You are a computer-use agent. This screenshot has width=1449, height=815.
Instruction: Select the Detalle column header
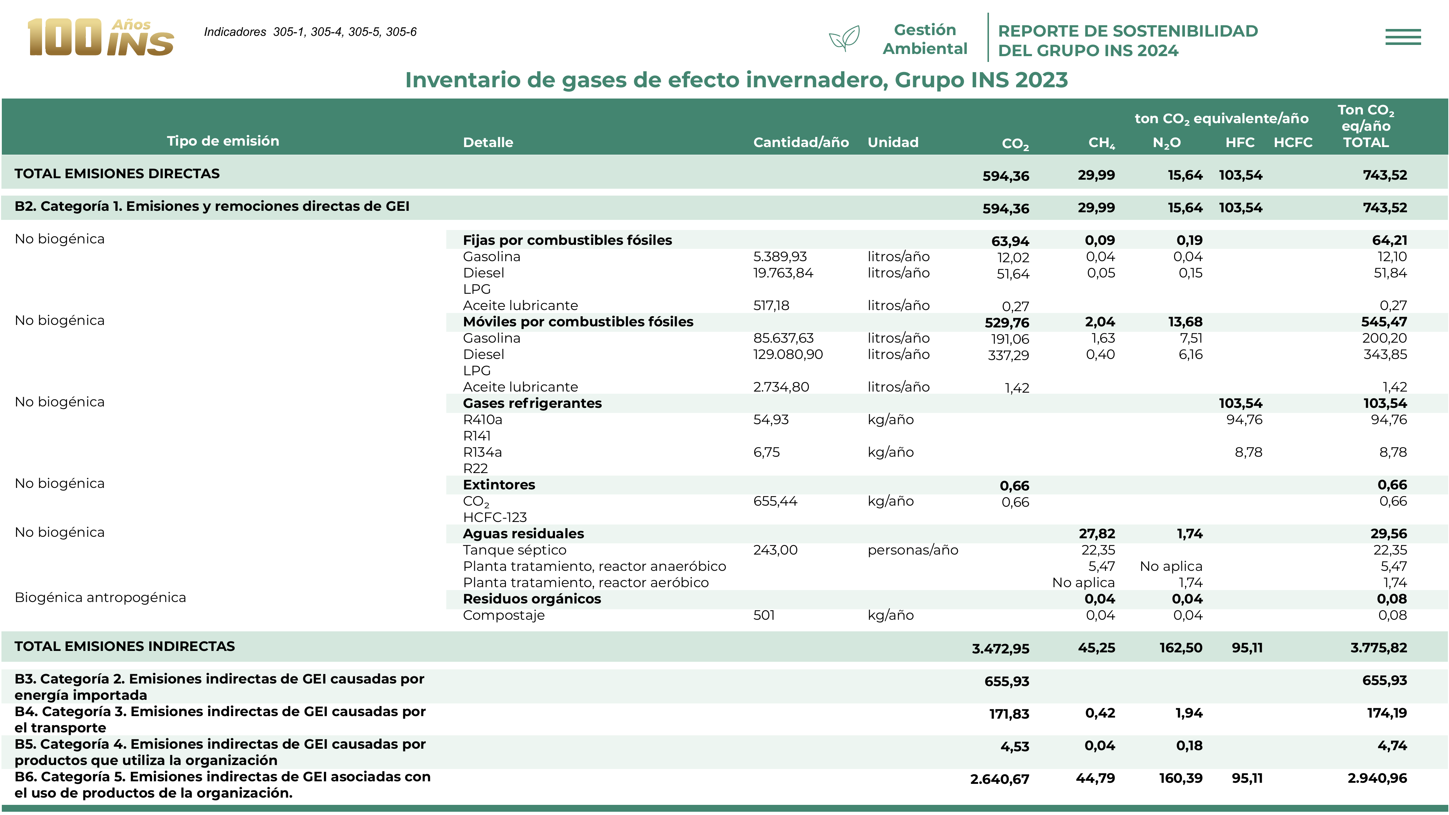488,142
